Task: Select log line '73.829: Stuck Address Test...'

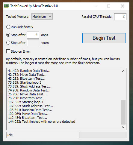Action: click(x=30, y=86)
